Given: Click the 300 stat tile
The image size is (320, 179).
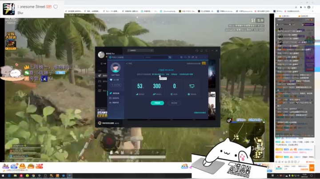Looking at the screenshot, I should click(157, 89).
